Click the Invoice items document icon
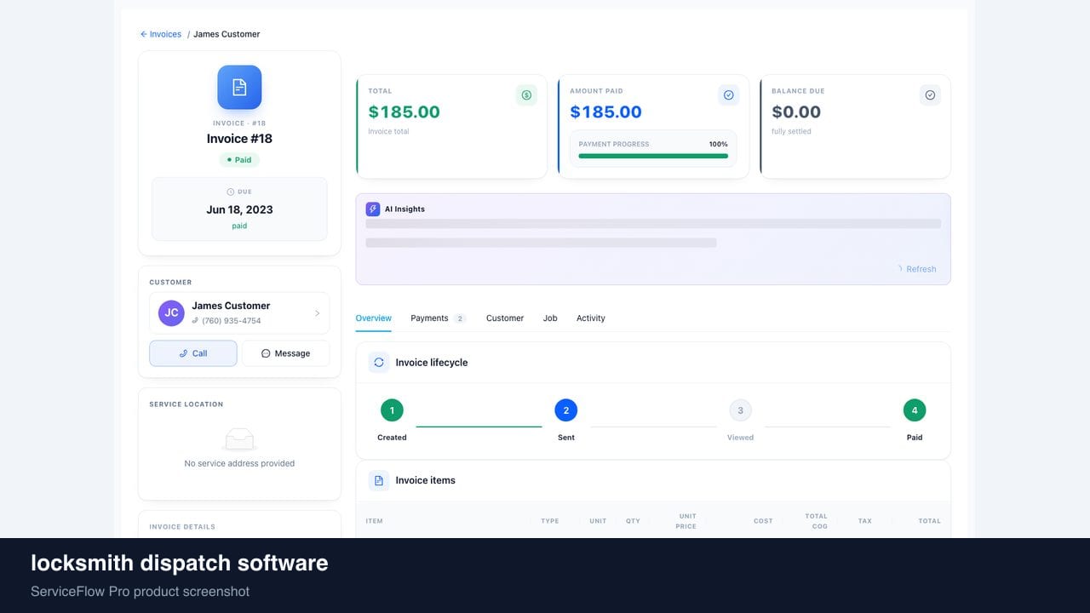The image size is (1090, 613). point(379,480)
